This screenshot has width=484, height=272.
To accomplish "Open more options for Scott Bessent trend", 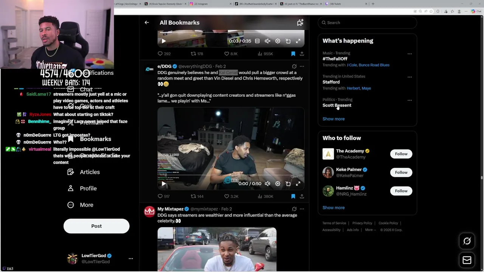I will pos(410,100).
